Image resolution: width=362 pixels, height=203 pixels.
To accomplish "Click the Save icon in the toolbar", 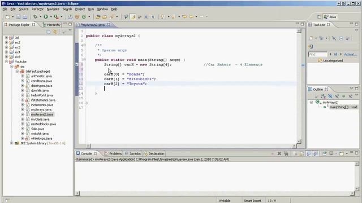I will (18, 17).
